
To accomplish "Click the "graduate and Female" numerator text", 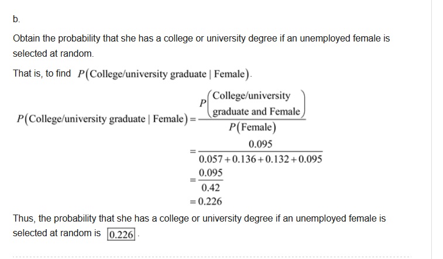I will pyautogui.click(x=256, y=112).
